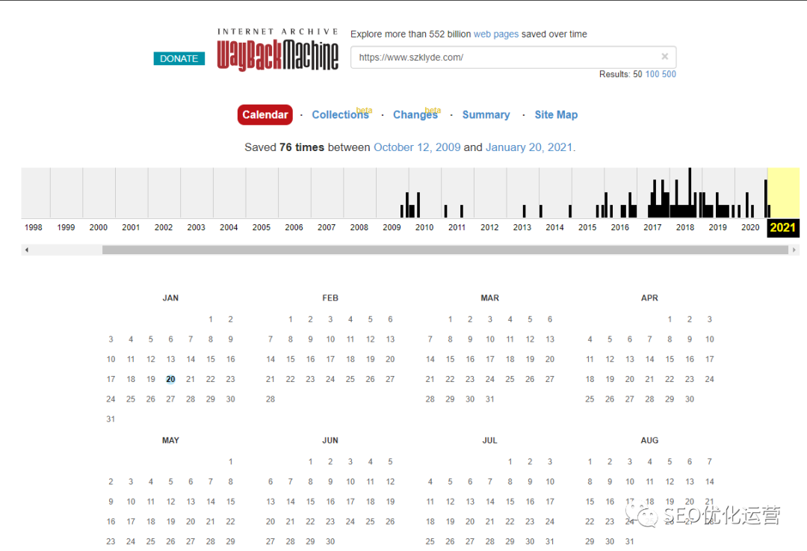Click the horizontal timeline scrollbar thumb
Viewport: 807px width, 551px height.
445,250
